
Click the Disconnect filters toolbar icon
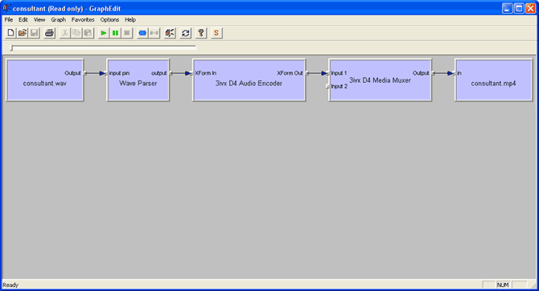[x=154, y=33]
